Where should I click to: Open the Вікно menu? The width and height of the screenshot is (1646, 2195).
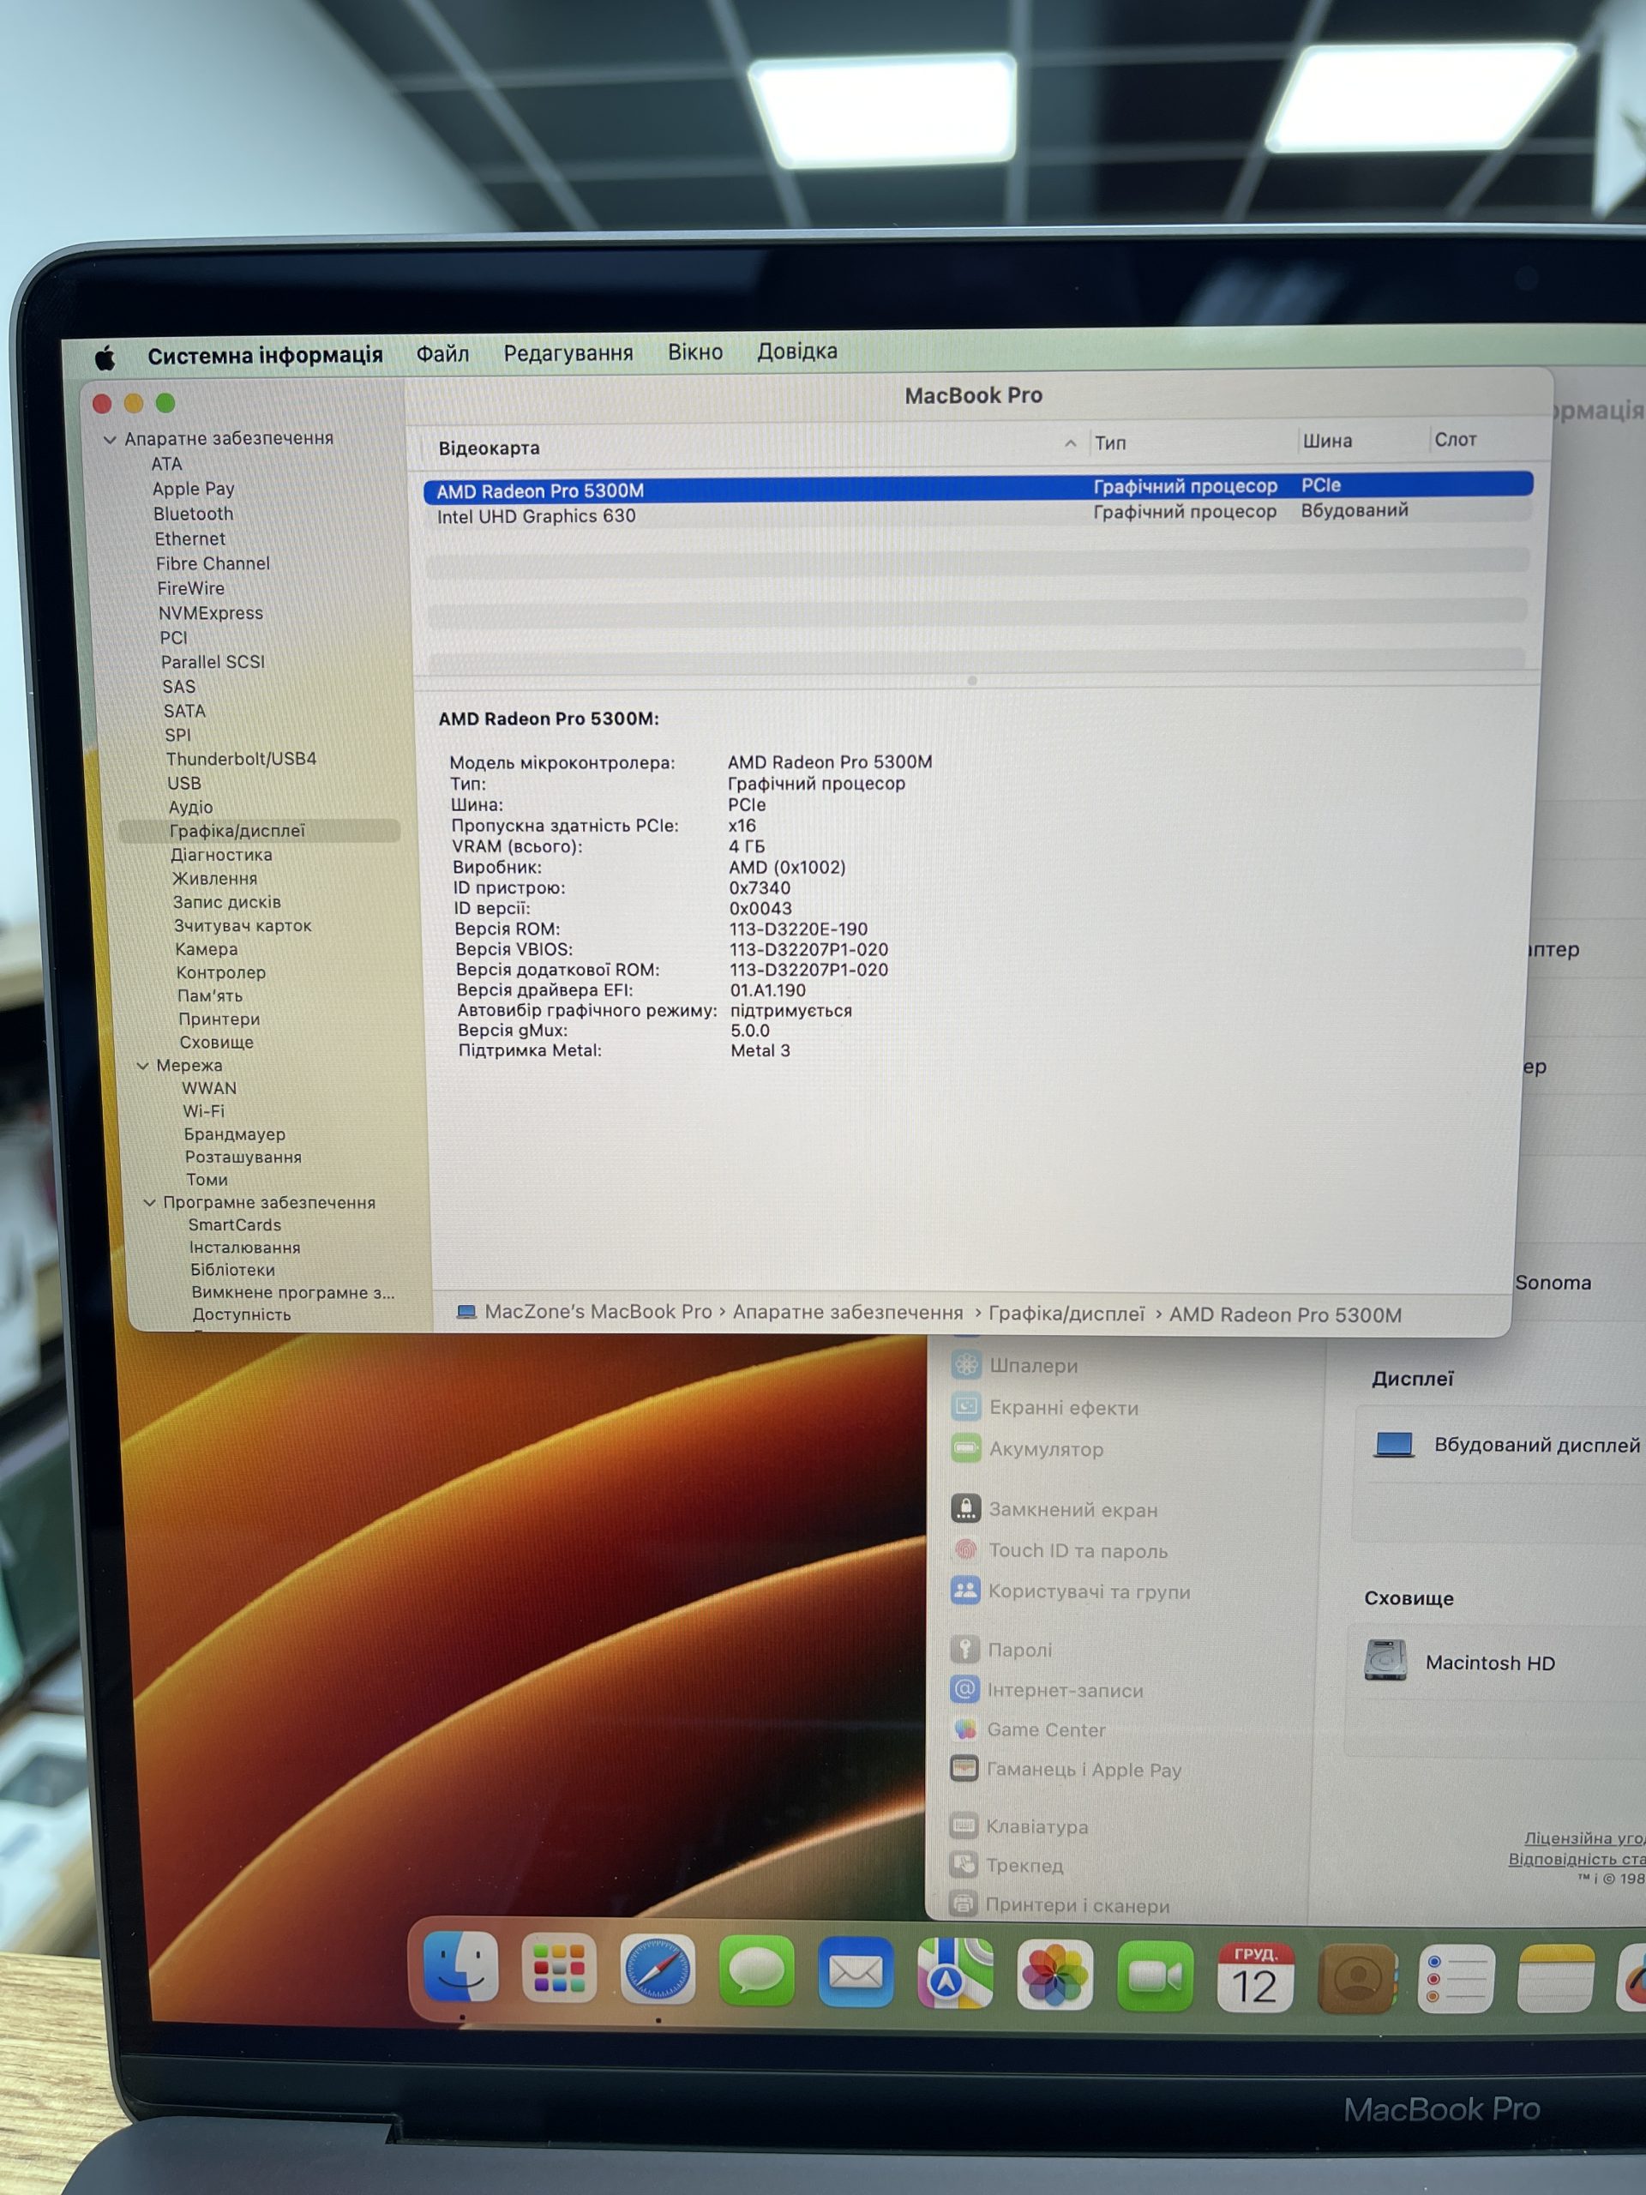[x=694, y=352]
